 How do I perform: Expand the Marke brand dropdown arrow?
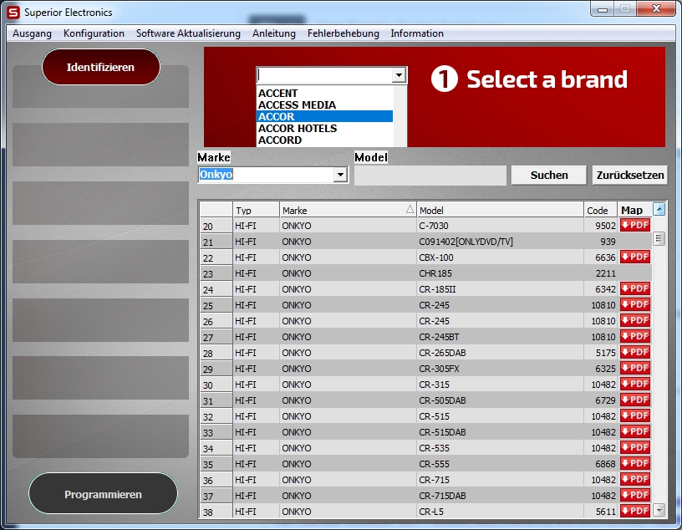[x=339, y=176]
